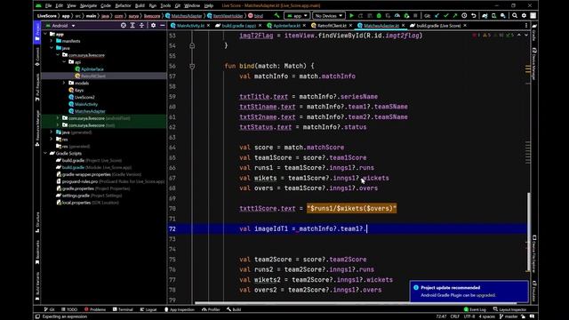Image resolution: width=569 pixels, height=320 pixels.
Task: Open the Event Log panel
Action: point(475,309)
